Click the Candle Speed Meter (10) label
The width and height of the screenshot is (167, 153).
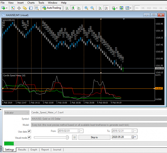[14, 75]
